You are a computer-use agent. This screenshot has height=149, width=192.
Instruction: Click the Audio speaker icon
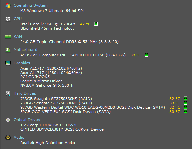(8, 138)
